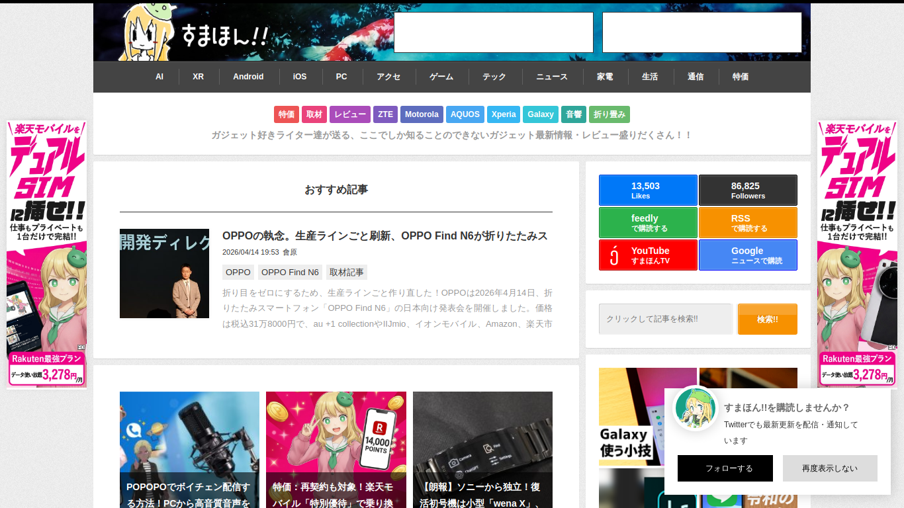Open the orange RSS subscribe button
The height and width of the screenshot is (508, 904).
pyautogui.click(x=748, y=223)
